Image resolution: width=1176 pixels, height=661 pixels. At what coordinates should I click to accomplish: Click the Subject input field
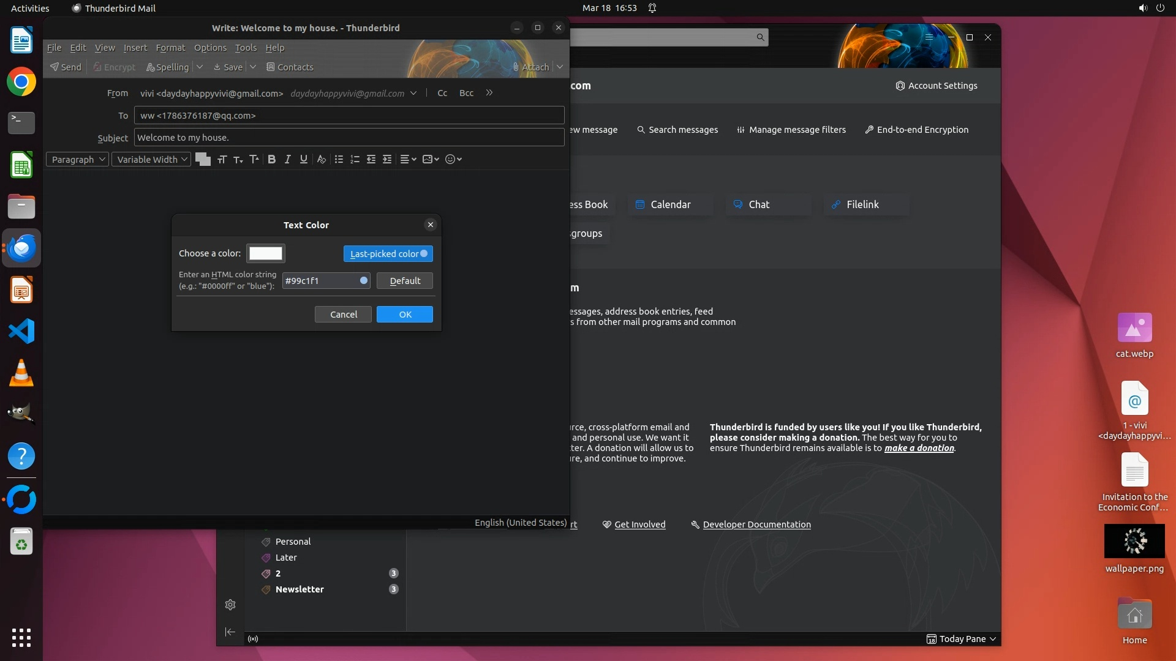tap(349, 138)
